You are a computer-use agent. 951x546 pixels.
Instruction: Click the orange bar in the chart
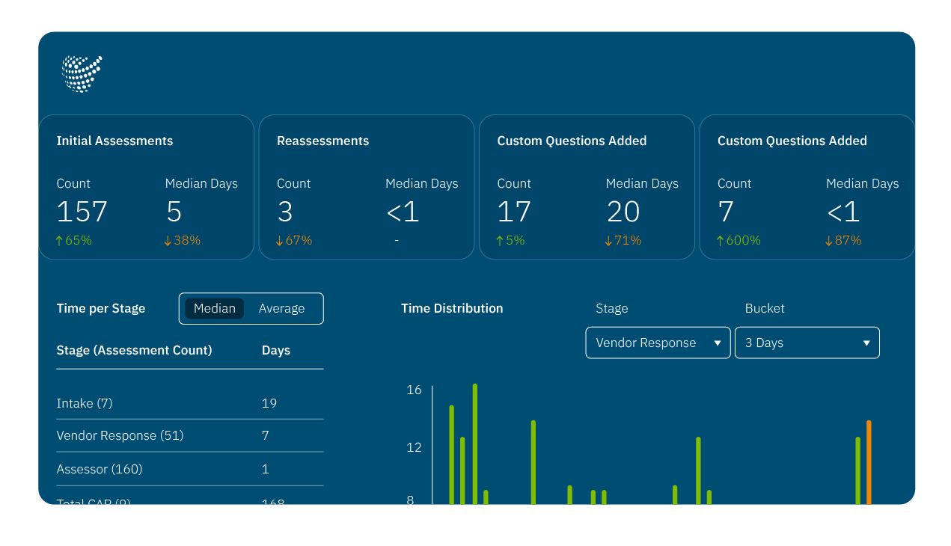pos(869,462)
